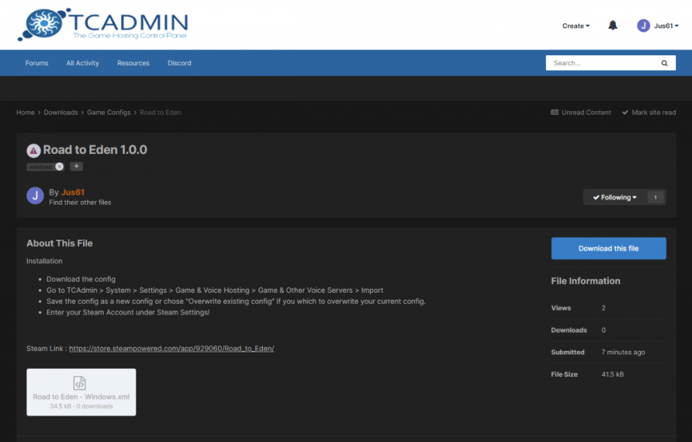Click the follower count badge
692x442 pixels.
click(x=655, y=197)
